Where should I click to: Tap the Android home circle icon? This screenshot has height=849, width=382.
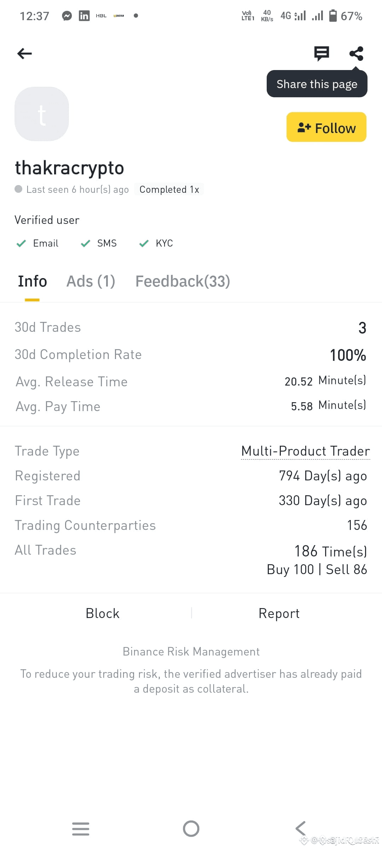(x=191, y=828)
